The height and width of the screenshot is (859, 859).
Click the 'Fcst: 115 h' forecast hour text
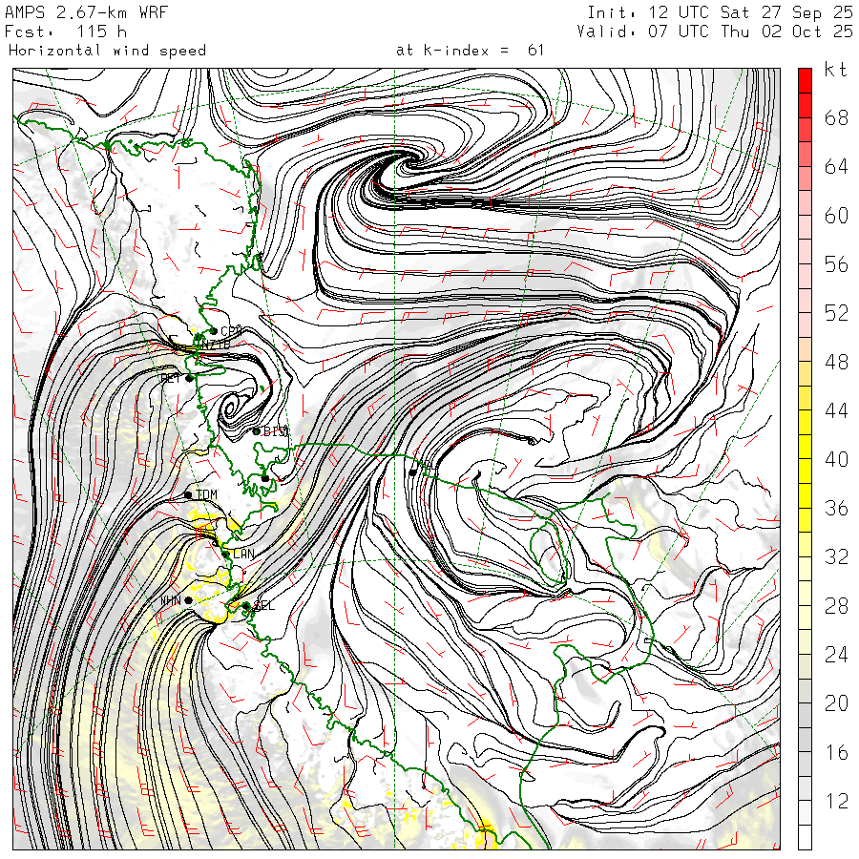(66, 31)
